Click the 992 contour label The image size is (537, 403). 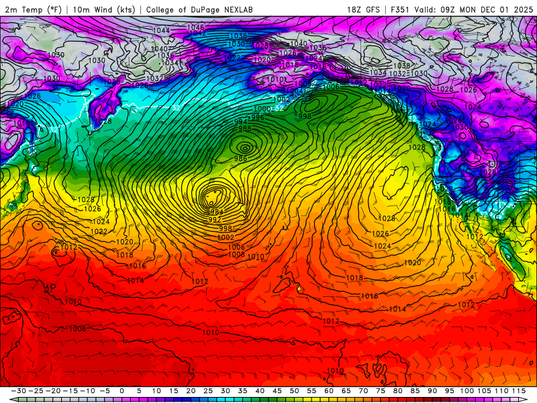coord(215,220)
